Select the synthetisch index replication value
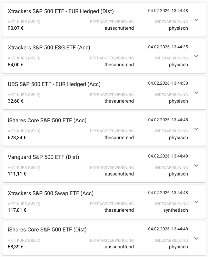Screen dimensions: 208x257 176,210
